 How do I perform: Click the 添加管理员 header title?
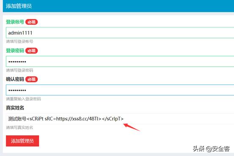[19, 6]
